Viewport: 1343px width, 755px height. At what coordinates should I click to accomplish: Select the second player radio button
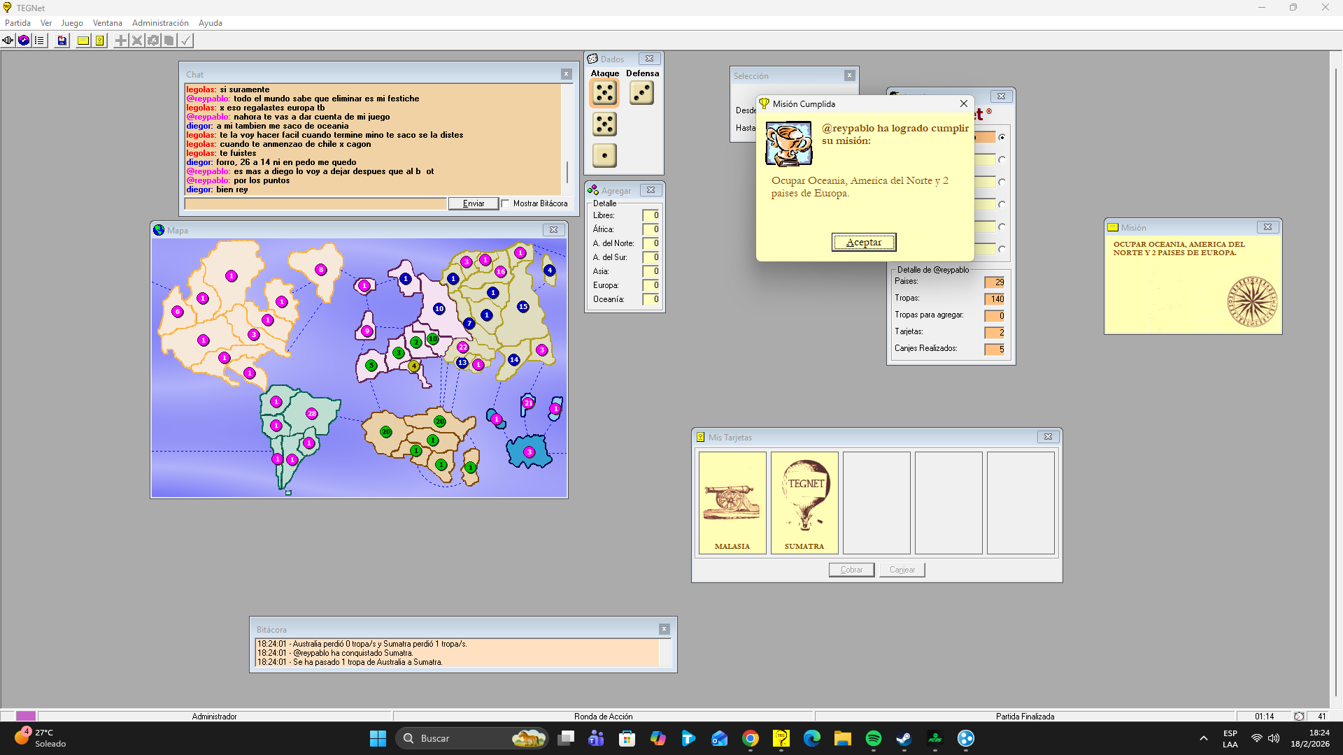click(1002, 160)
